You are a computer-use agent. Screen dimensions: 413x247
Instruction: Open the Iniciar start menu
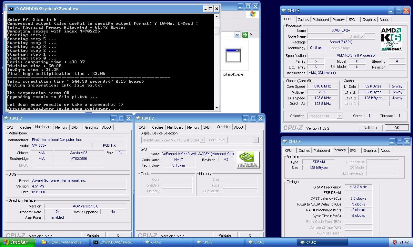tap(18, 242)
